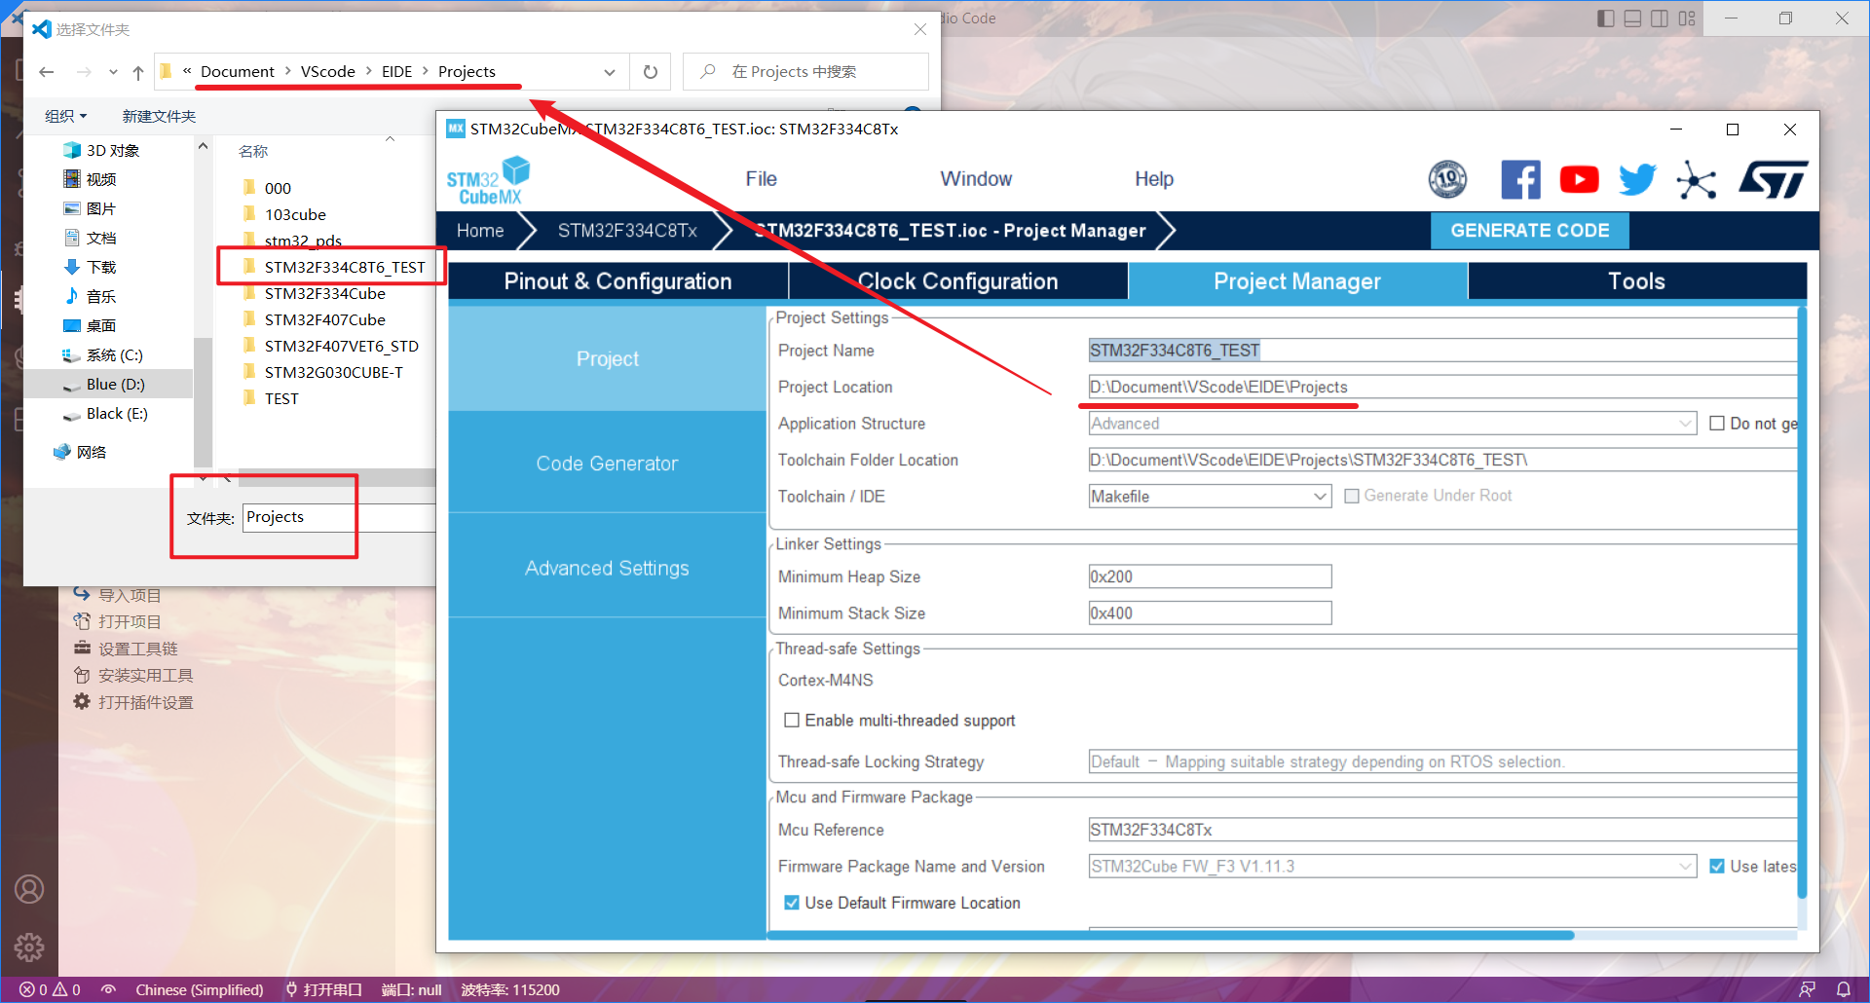Collapse sort indicator above 名称 column
This screenshot has height=1003, width=1870.
[390, 140]
